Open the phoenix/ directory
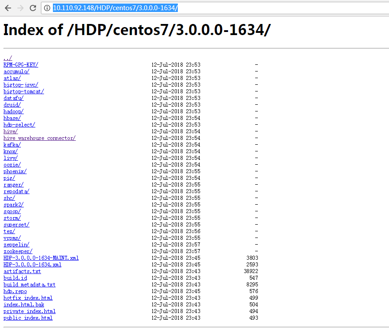This screenshot has width=389, height=329. click(x=15, y=171)
